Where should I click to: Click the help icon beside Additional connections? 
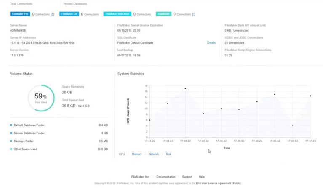tap(194, 14)
